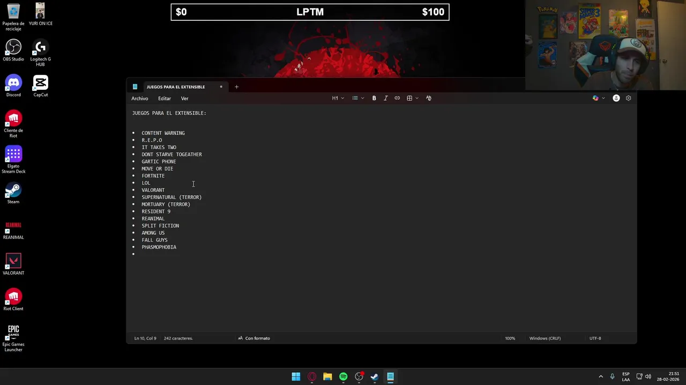Click the CONTENT WARNING list line
This screenshot has width=686, height=385.
pyautogui.click(x=163, y=133)
